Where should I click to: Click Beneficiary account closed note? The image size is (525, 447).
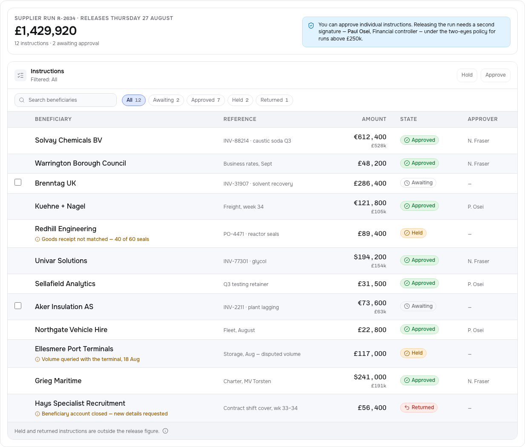point(105,414)
